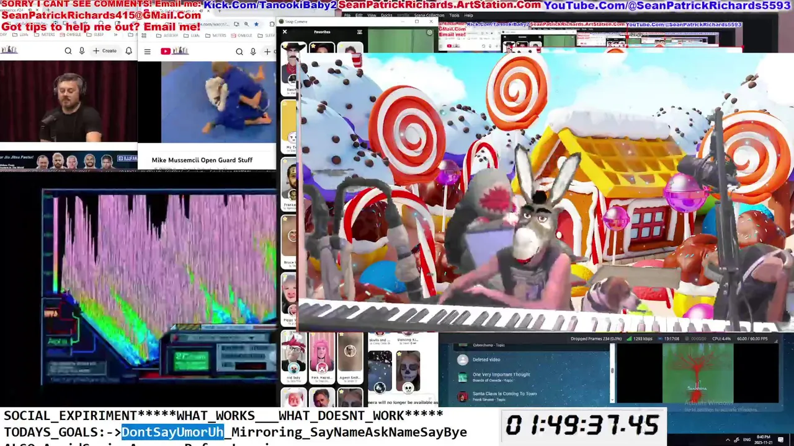Open OBS Tools menu
This screenshot has width=794, height=446.
point(454,15)
